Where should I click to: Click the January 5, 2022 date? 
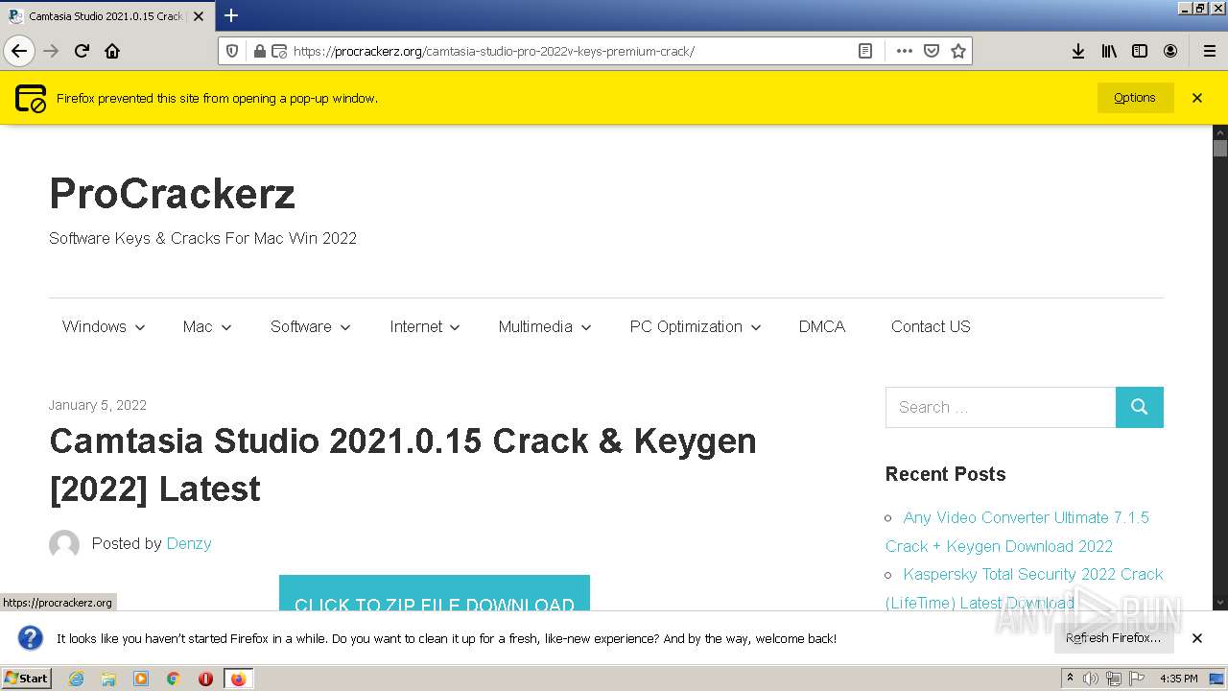click(x=98, y=405)
